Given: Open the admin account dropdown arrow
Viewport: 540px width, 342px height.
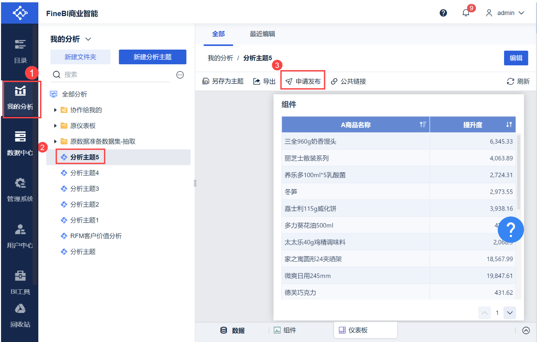Looking at the screenshot, I should [522, 13].
